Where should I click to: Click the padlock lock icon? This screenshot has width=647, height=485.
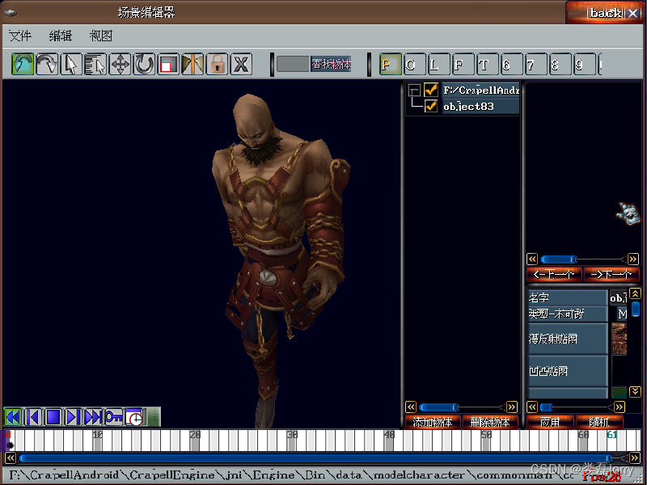click(x=217, y=65)
